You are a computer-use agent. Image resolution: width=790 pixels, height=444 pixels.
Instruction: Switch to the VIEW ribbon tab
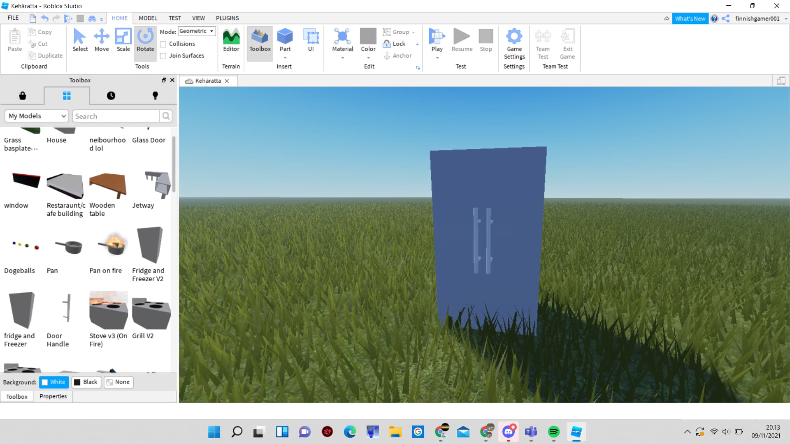[198, 18]
